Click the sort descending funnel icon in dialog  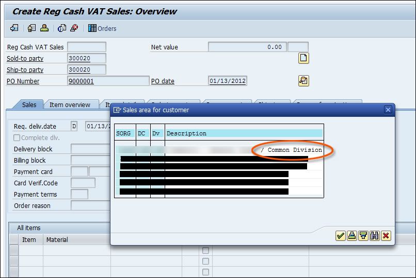coord(363,236)
